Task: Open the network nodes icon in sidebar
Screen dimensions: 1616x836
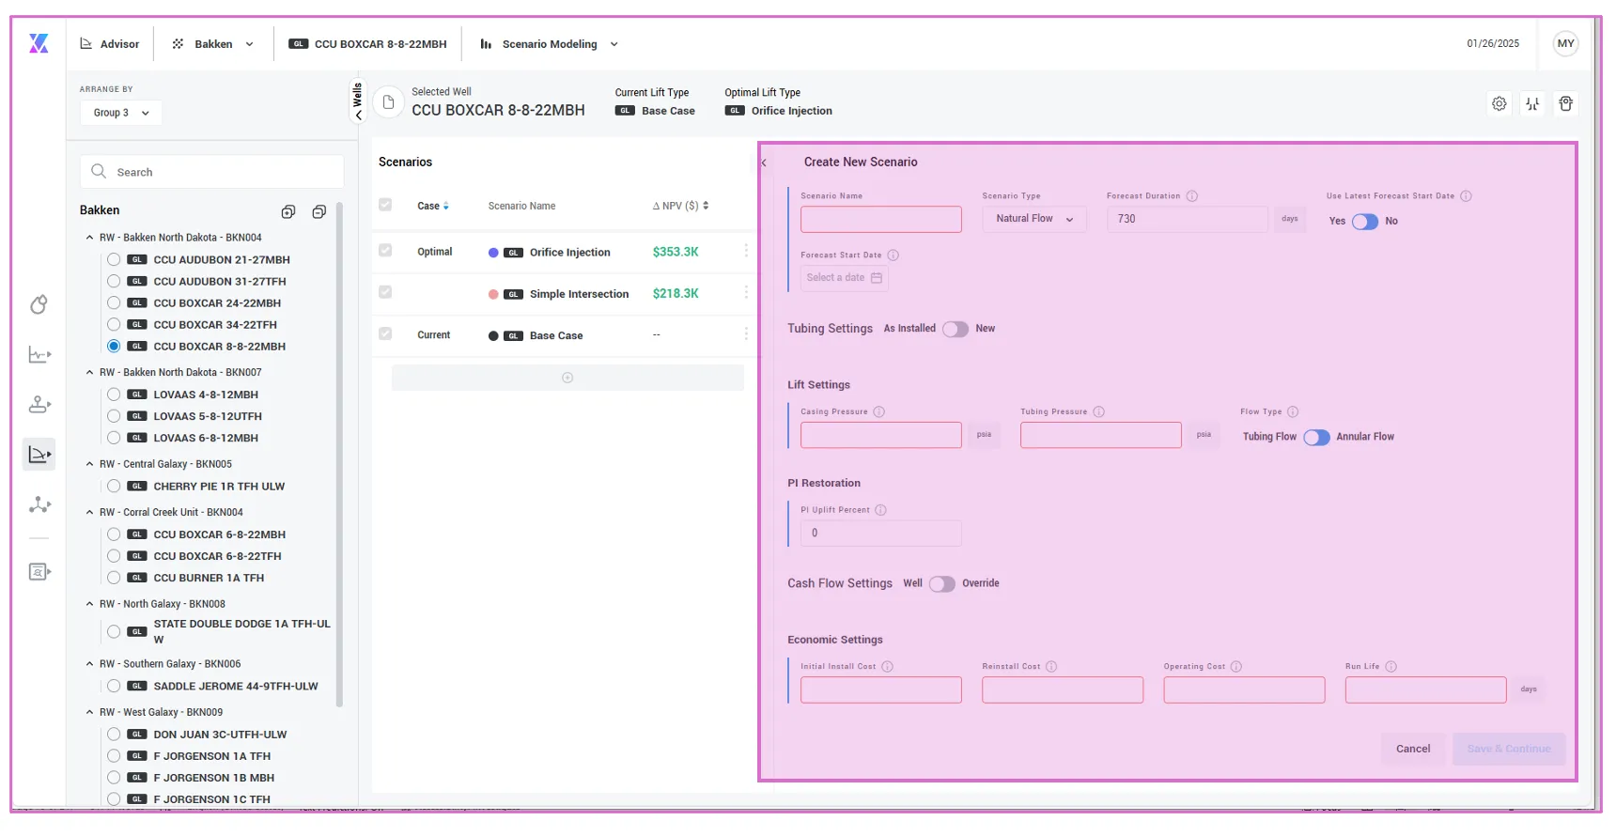Action: click(39, 504)
